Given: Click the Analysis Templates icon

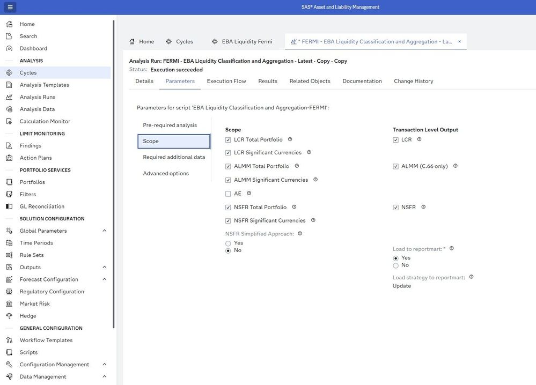Looking at the screenshot, I should click(x=9, y=85).
